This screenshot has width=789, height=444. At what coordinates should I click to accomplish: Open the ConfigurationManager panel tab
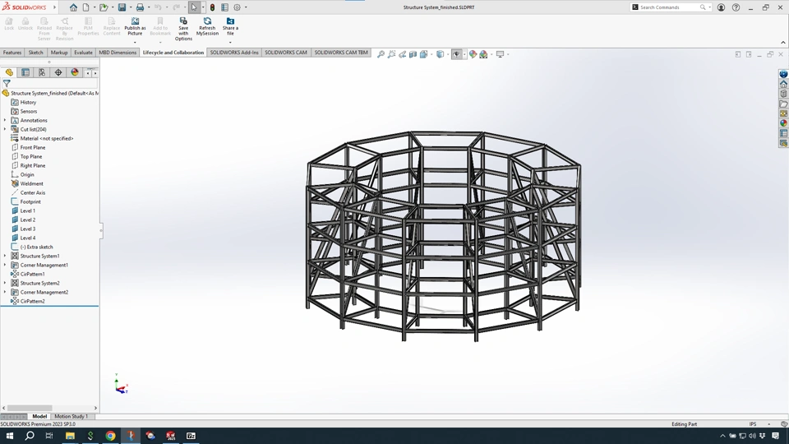coord(42,72)
